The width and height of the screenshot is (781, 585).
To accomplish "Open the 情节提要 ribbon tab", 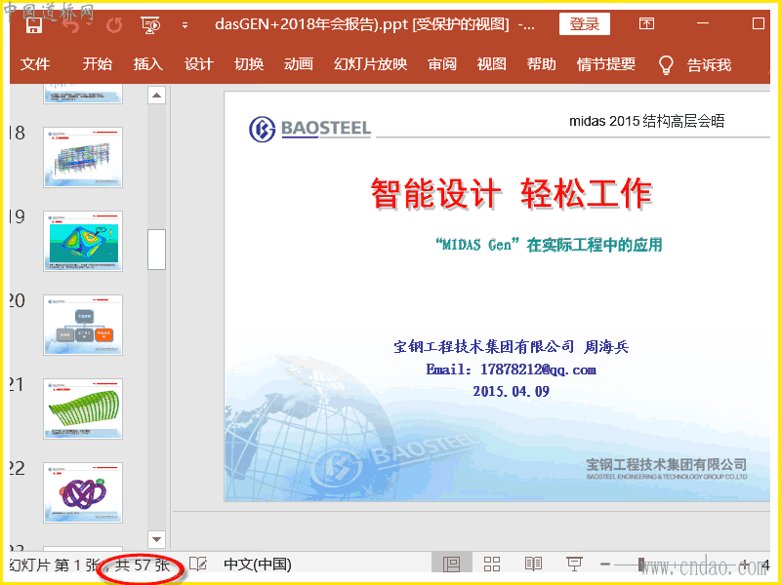I will 606,64.
